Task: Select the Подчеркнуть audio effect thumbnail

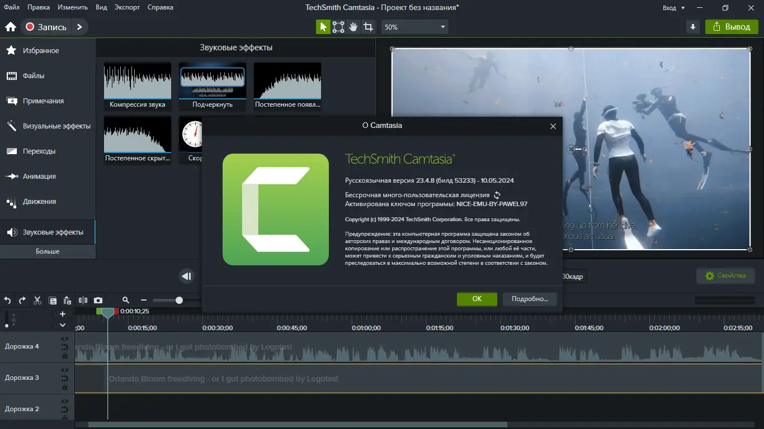Action: coord(212,80)
